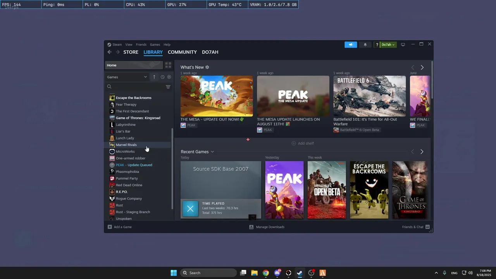
Task: Select Home in the library sidebar
Action: pos(134,65)
